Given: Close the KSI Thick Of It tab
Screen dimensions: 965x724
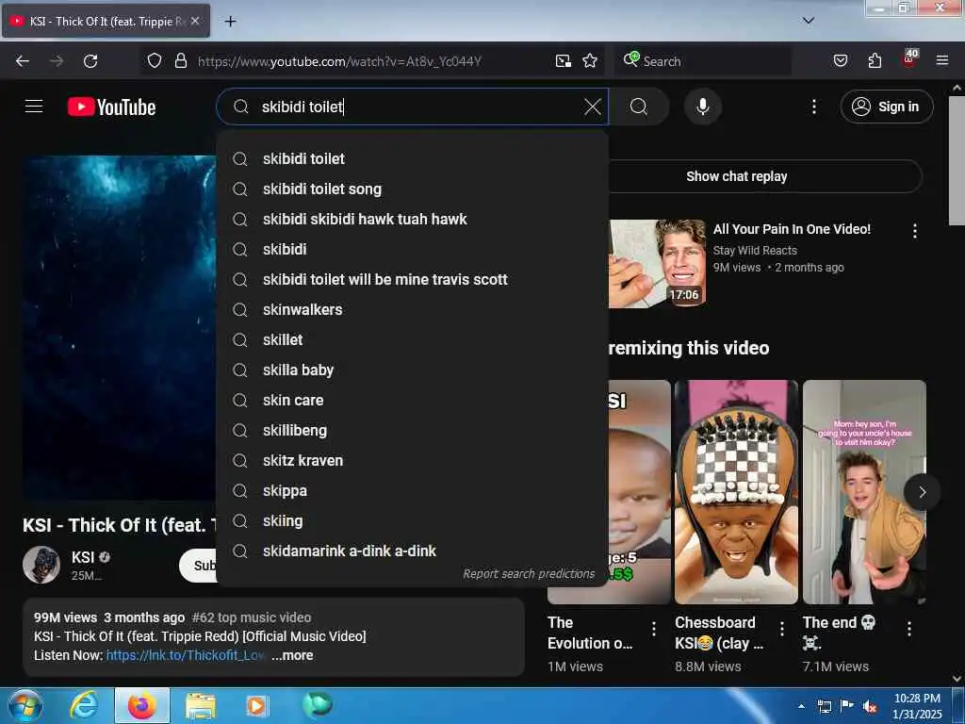Looking at the screenshot, I should (x=195, y=21).
